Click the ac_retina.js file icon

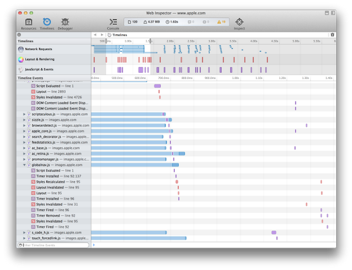(29, 154)
